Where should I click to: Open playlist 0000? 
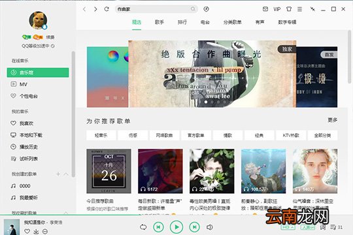pos(21,186)
